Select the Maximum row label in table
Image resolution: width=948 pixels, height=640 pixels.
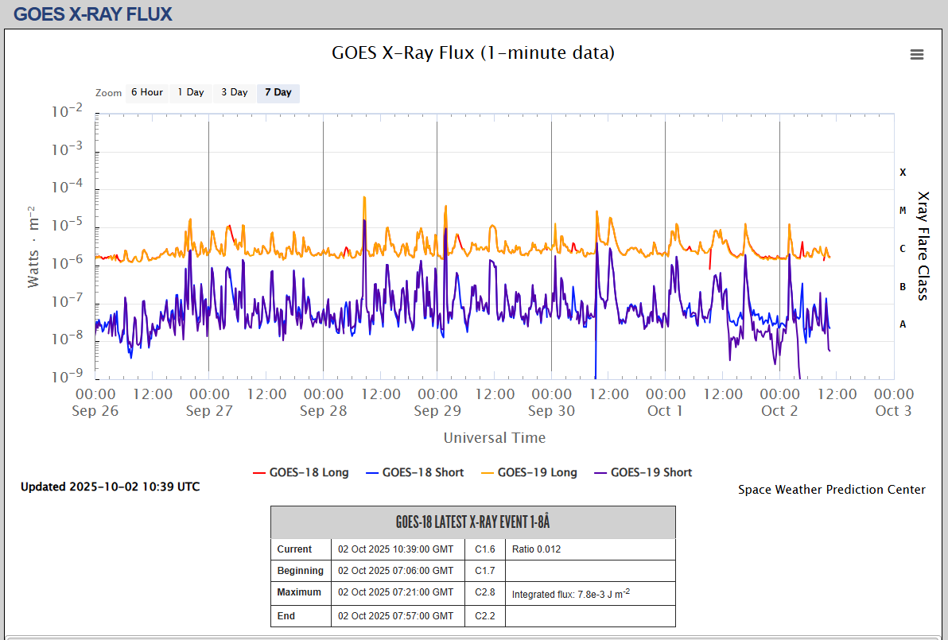(x=299, y=592)
